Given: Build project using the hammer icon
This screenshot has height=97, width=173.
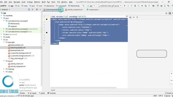Looking at the screenshot, I should coord(84,6).
